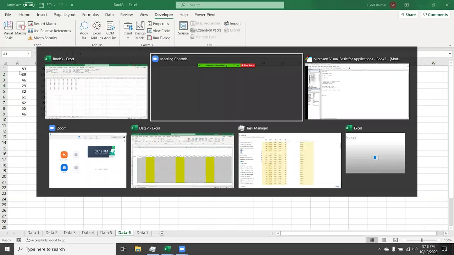Click Accessibility: Good to go status
454x255 pixels.
pos(45,240)
